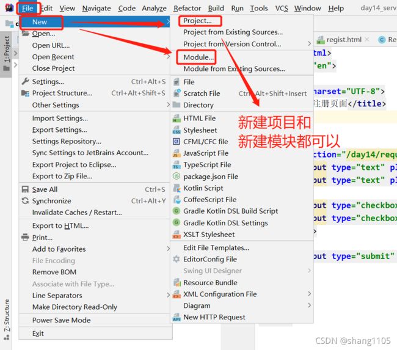The width and height of the screenshot is (397, 350).
Task: Click the EditorConfig File gear icon
Action: coord(177,259)
